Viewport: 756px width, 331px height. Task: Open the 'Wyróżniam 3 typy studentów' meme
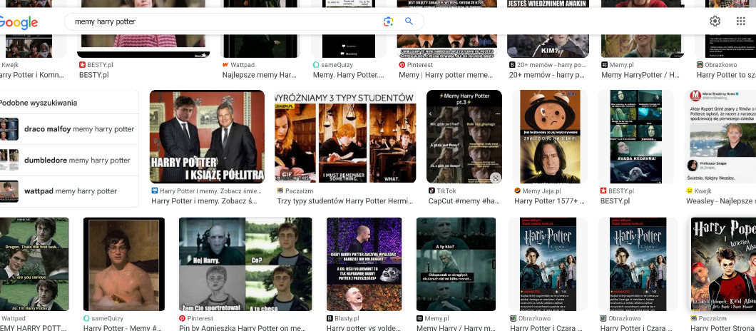pos(345,136)
